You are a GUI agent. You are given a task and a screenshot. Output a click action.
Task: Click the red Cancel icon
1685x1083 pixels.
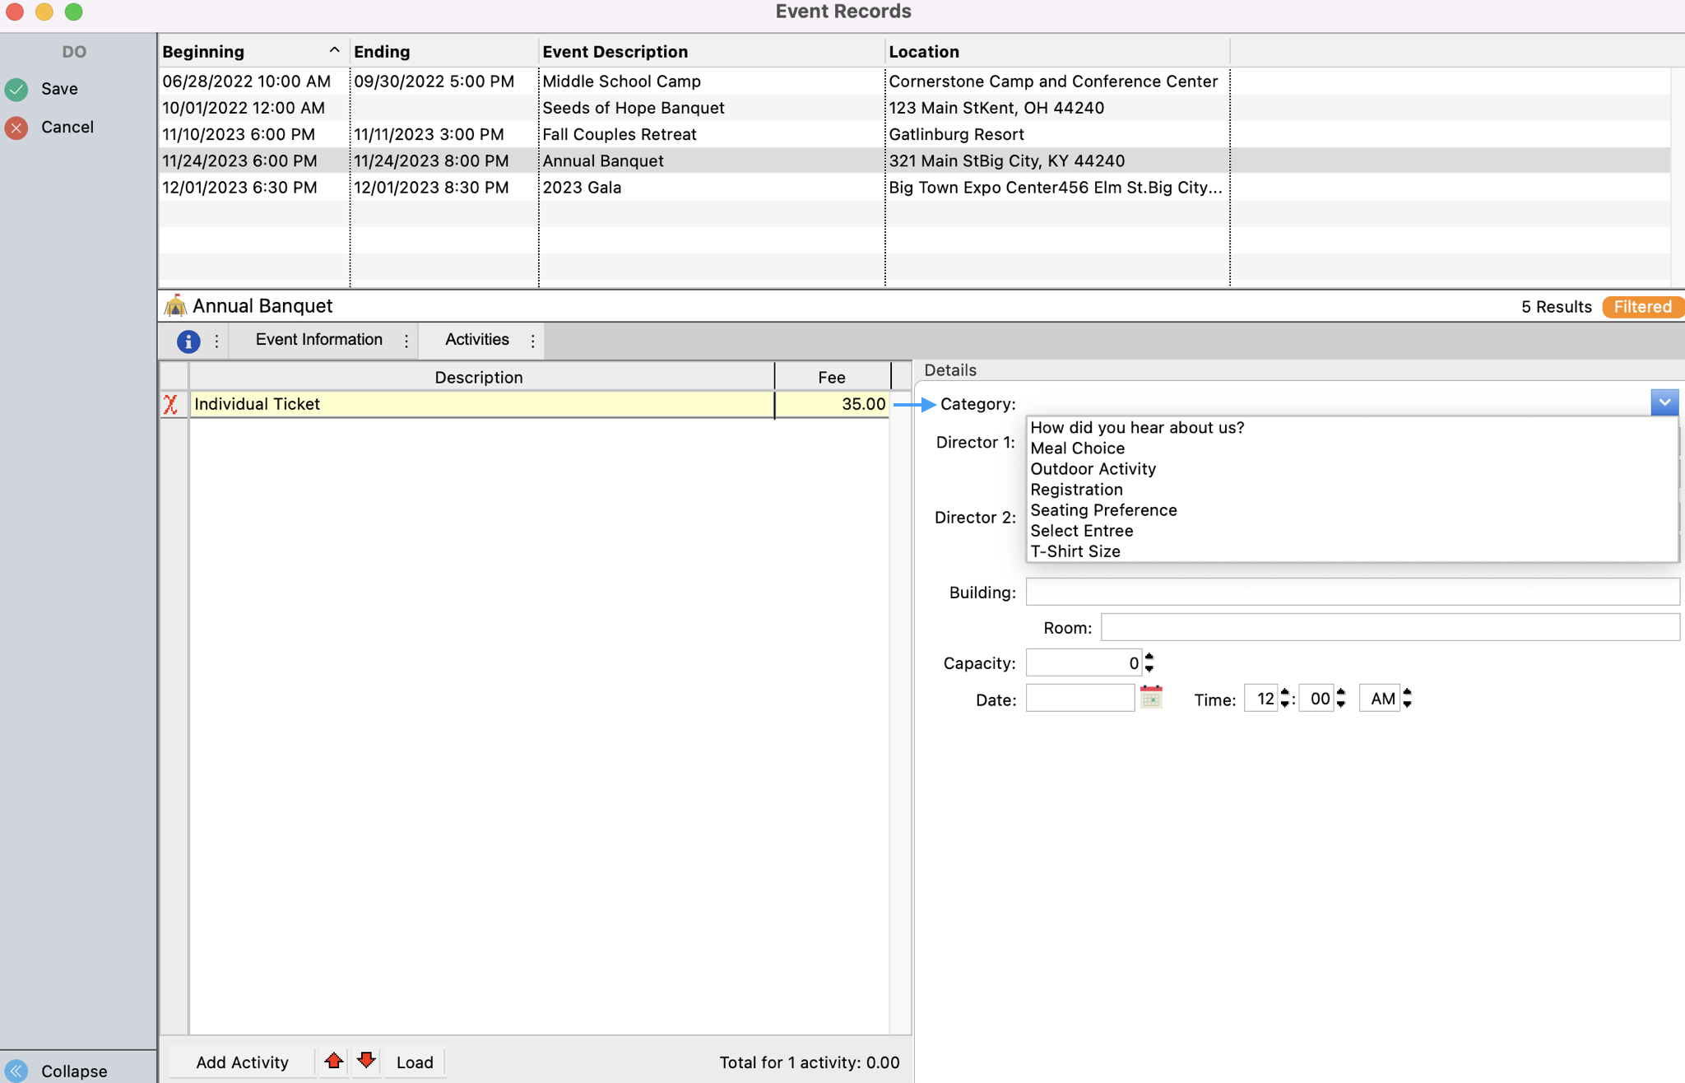click(16, 128)
